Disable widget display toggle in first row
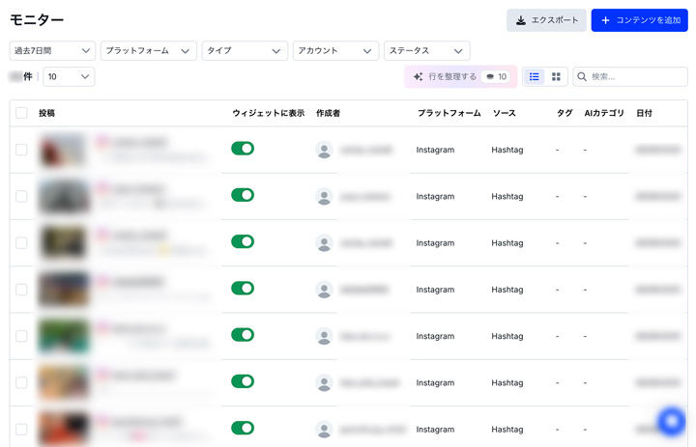This screenshot has height=447, width=696. point(243,149)
